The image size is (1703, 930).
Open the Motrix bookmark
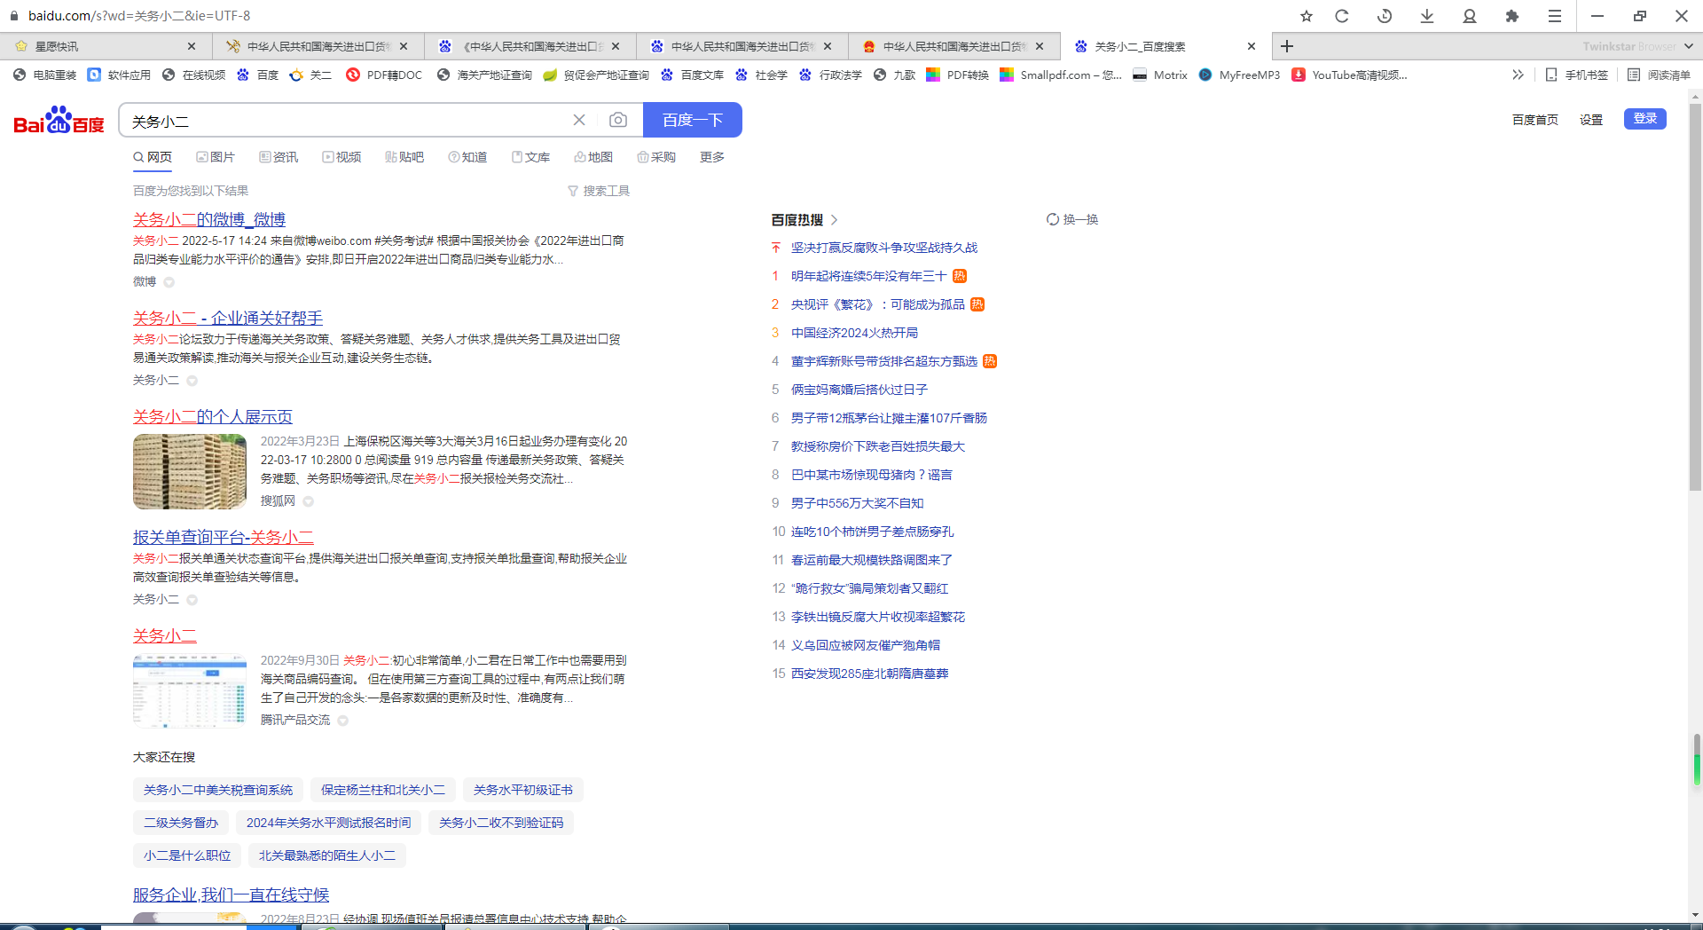[1160, 75]
